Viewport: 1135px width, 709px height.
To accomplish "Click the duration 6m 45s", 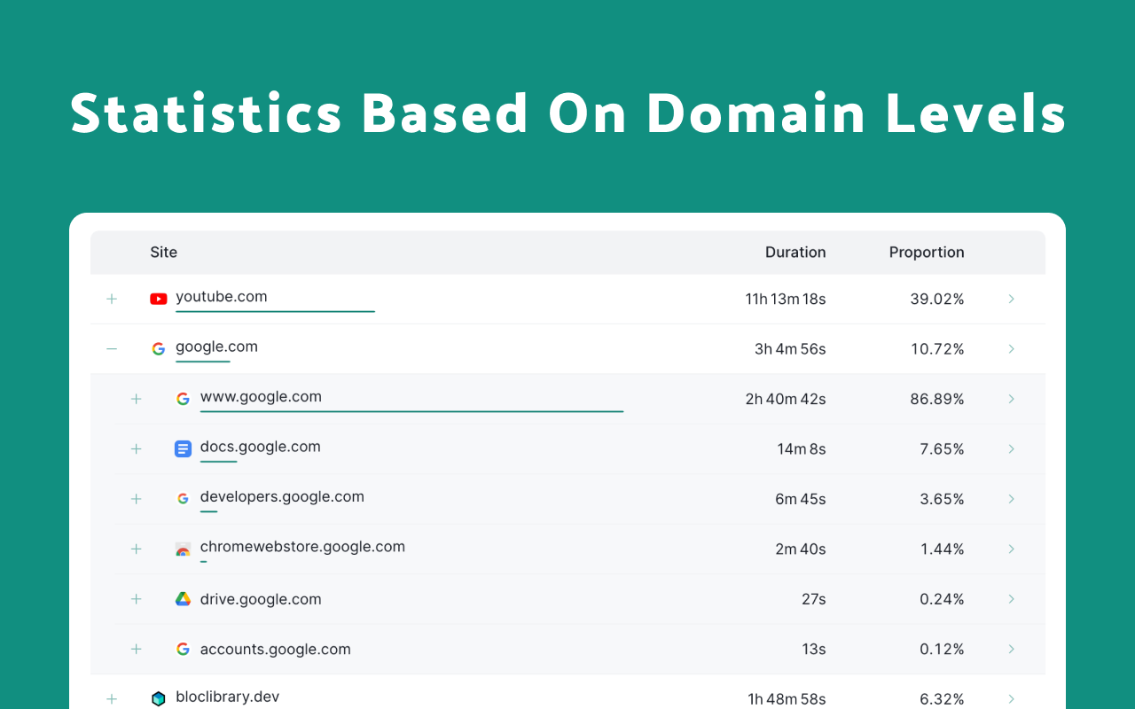I will [x=801, y=500].
